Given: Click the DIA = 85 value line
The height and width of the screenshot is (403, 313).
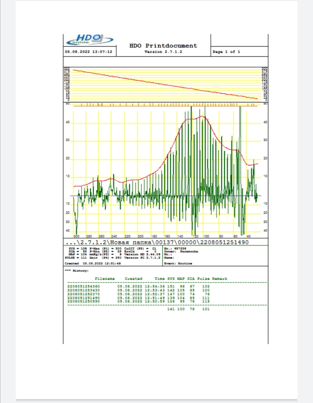Looking at the screenshot, I should tap(78, 252).
